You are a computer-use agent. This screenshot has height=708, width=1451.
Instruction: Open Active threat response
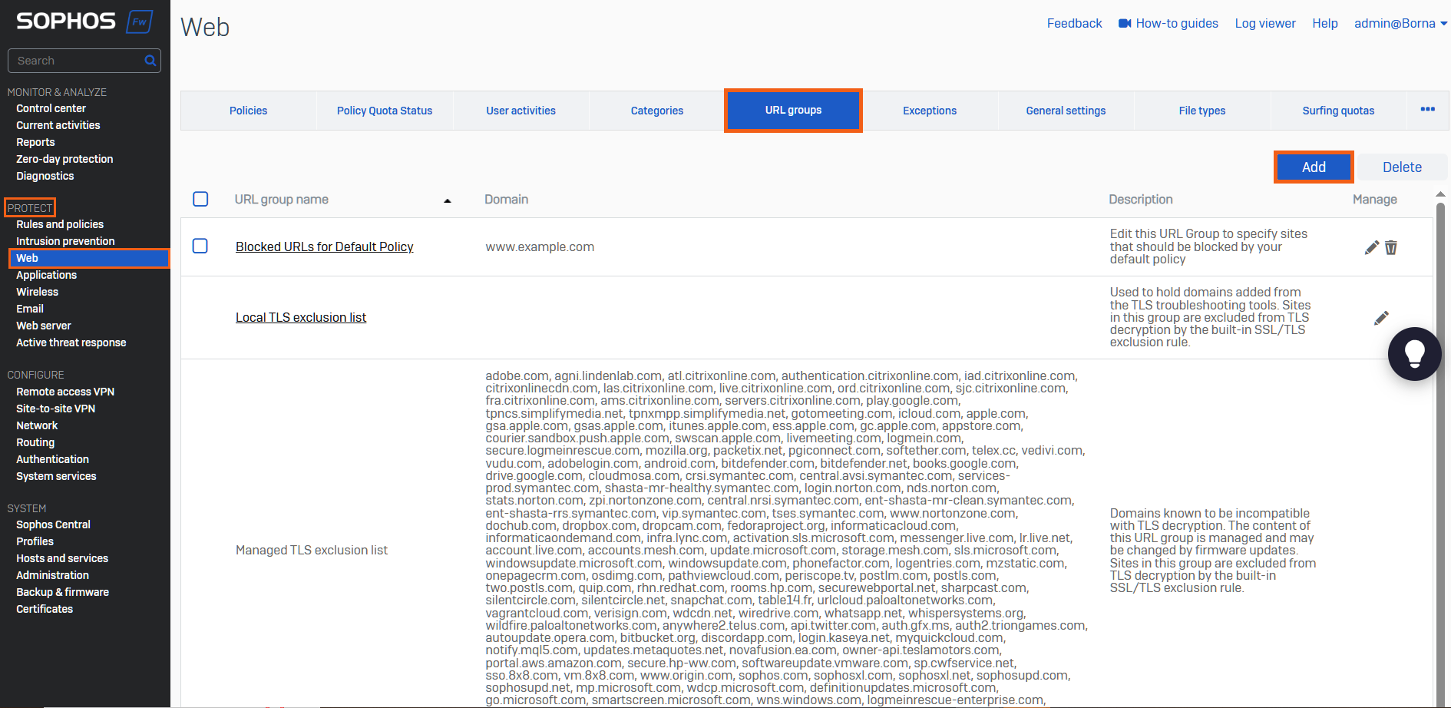[71, 342]
